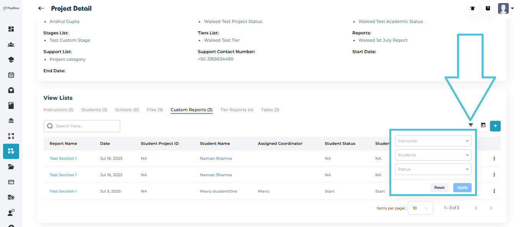Expand the Status filter dropdown

tap(433, 169)
